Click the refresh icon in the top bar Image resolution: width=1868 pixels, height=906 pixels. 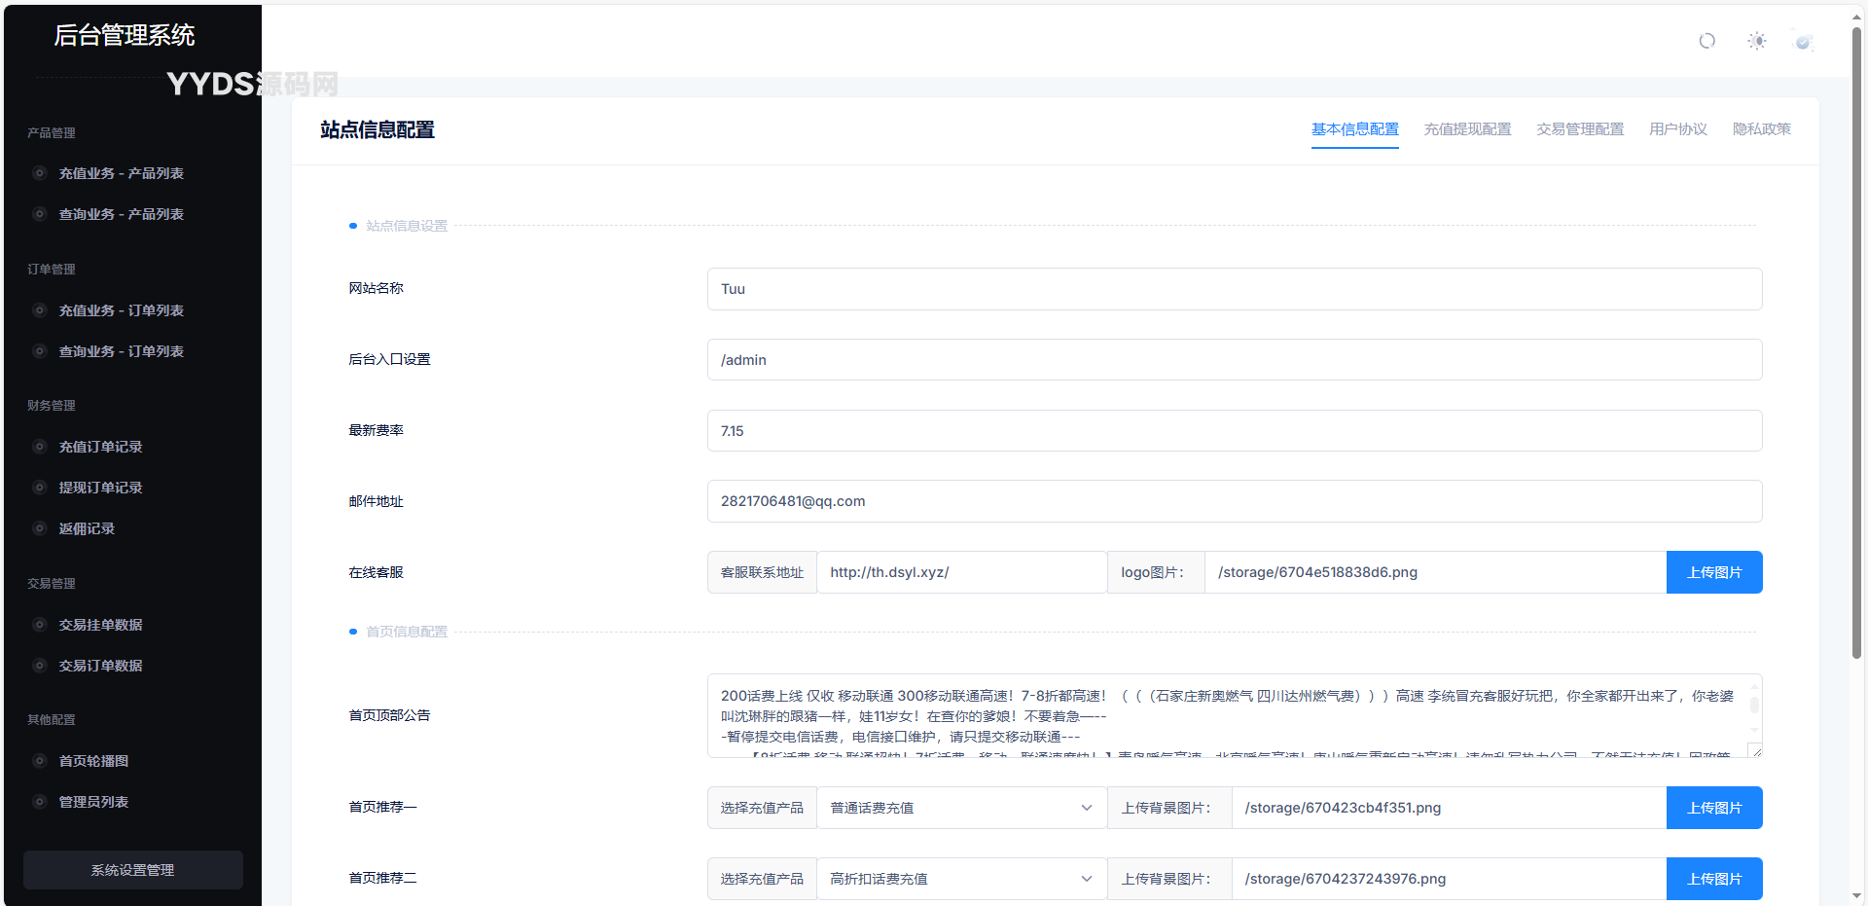pyautogui.click(x=1706, y=41)
